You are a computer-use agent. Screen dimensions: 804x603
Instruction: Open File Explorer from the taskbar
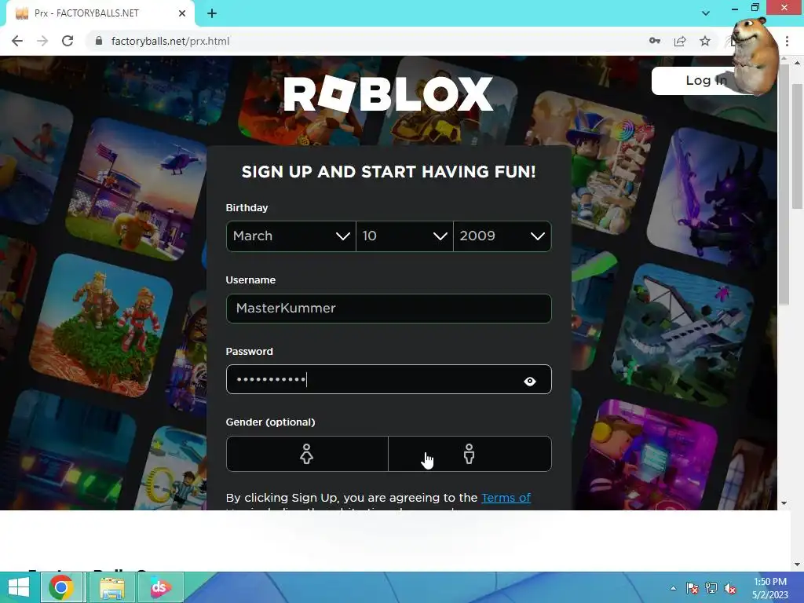(x=111, y=587)
